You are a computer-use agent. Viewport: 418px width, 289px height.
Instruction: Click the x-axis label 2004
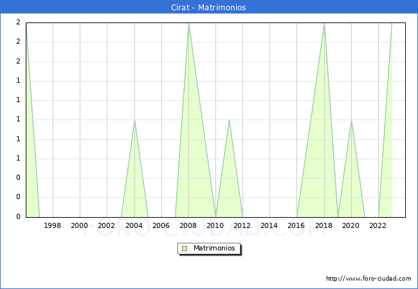click(x=134, y=225)
